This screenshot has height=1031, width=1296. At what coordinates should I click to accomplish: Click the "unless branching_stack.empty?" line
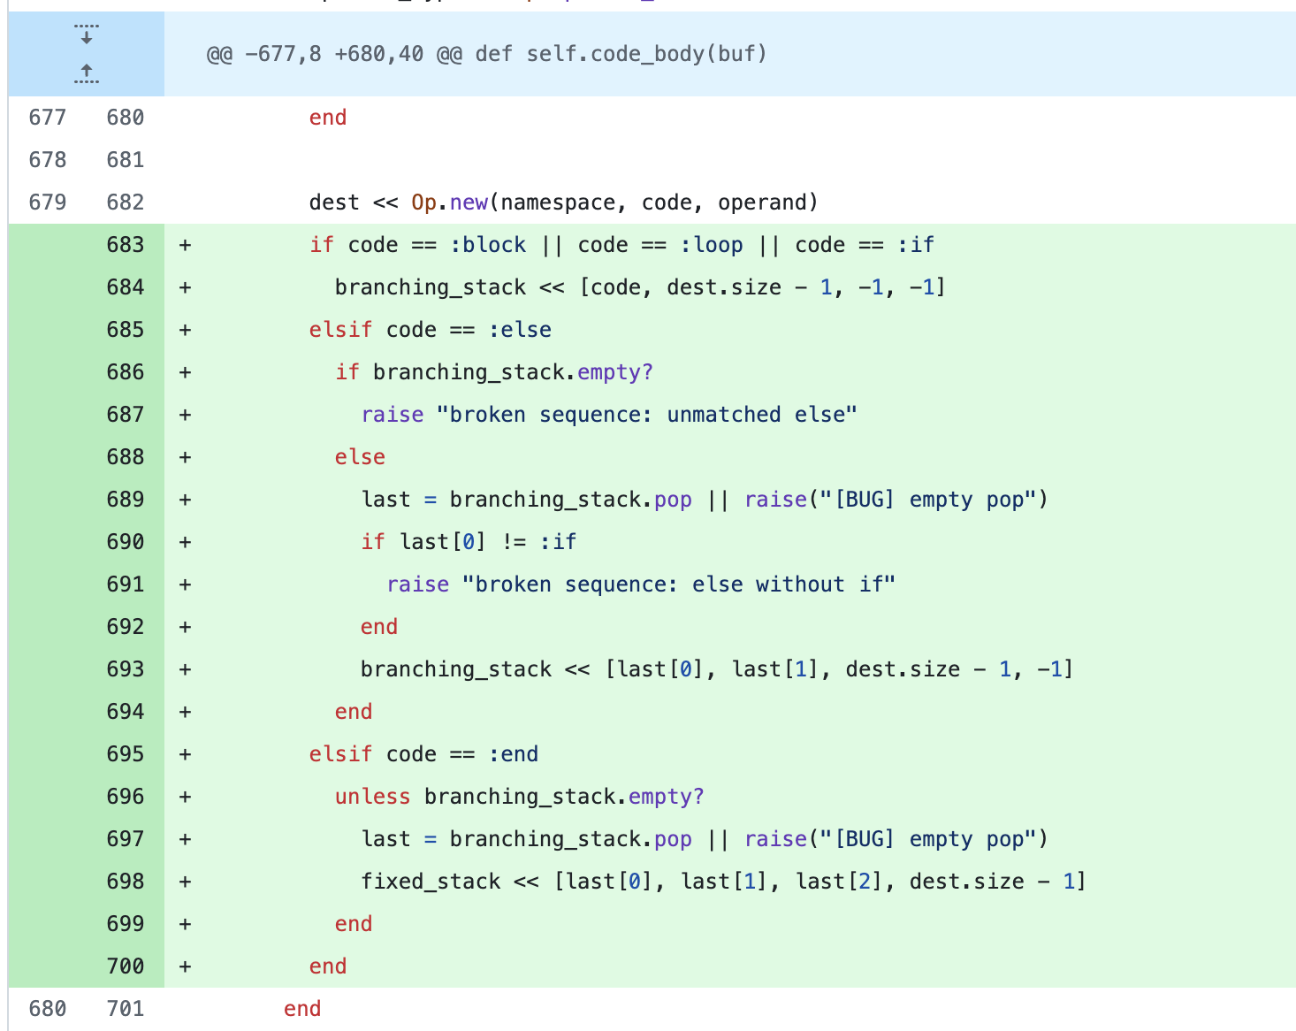click(519, 797)
